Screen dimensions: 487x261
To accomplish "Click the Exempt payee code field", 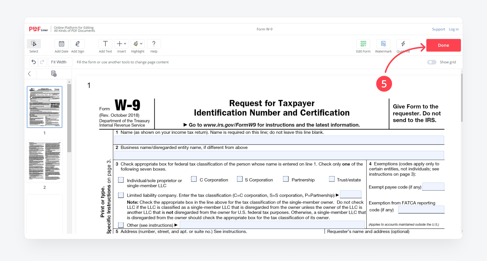I will [x=433, y=187].
